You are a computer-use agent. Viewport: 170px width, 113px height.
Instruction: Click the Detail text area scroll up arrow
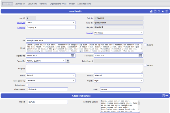click(x=142, y=45)
